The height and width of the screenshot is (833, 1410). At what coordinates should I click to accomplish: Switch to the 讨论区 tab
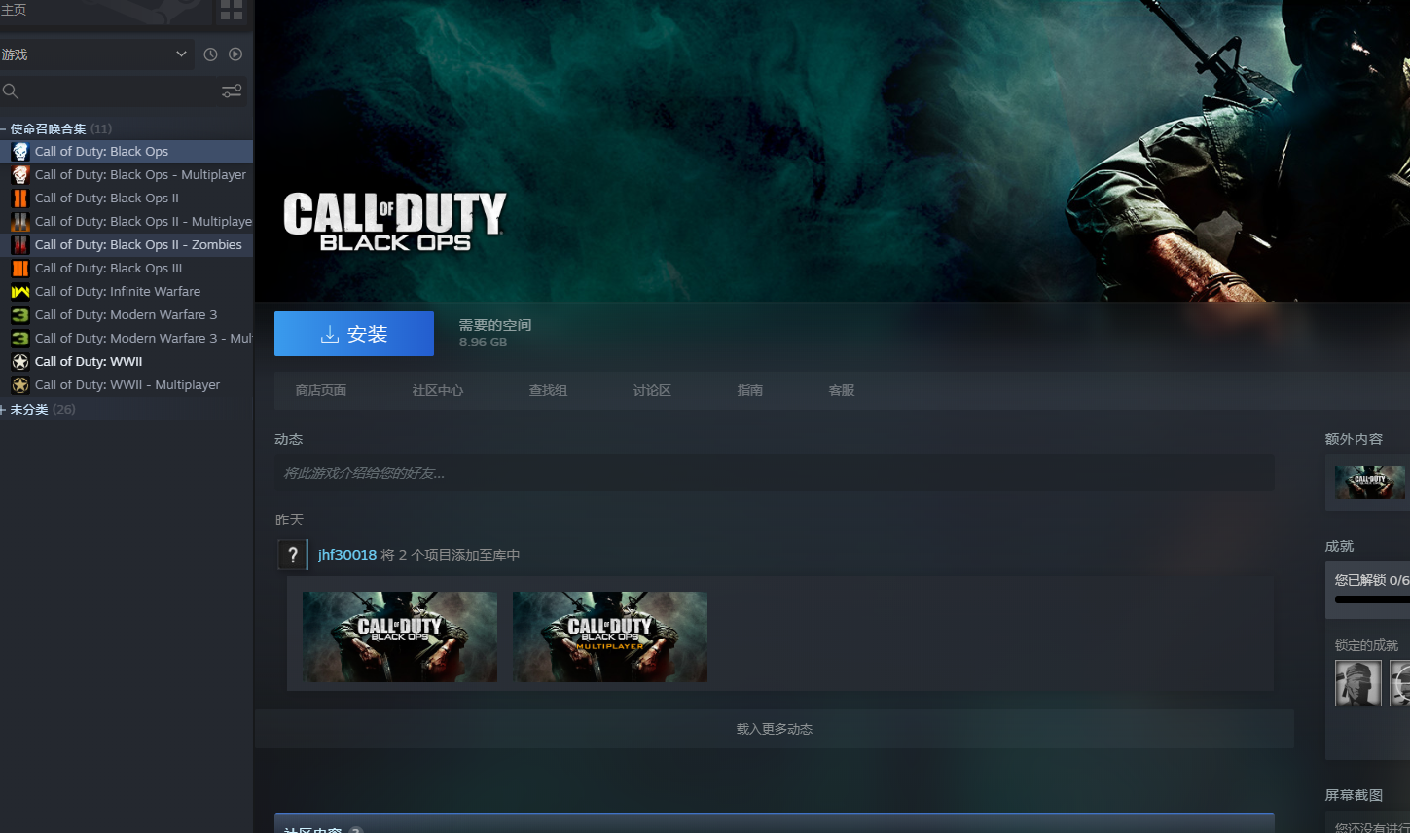click(652, 390)
